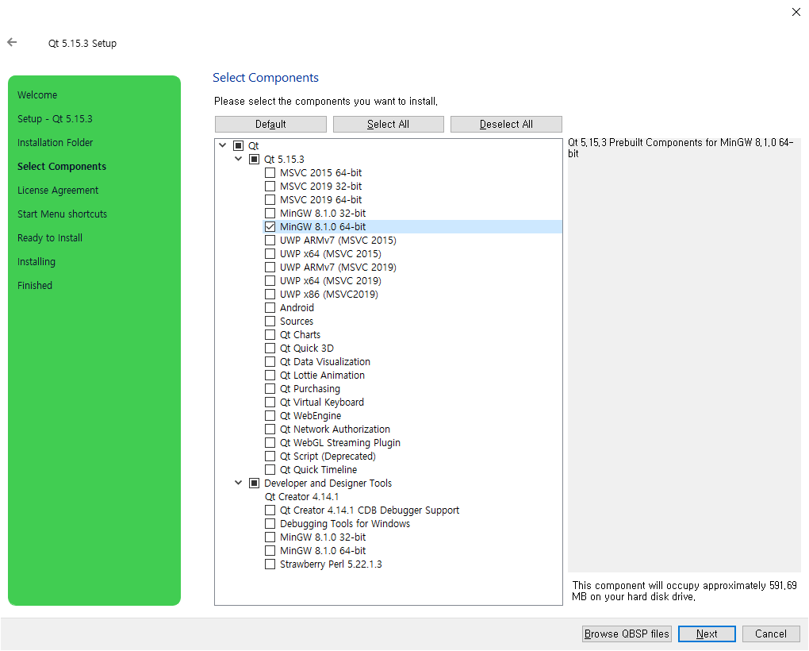
Task: Click Browse QBSP files button
Action: pos(627,634)
